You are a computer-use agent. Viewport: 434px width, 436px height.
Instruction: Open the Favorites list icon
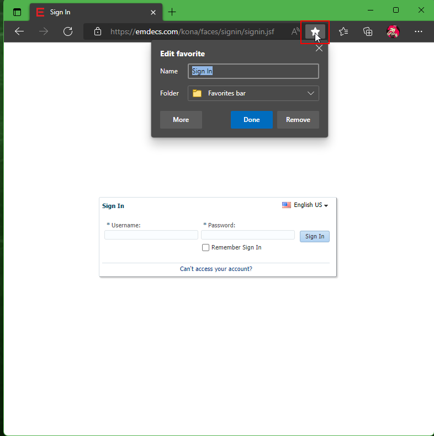pos(343,31)
